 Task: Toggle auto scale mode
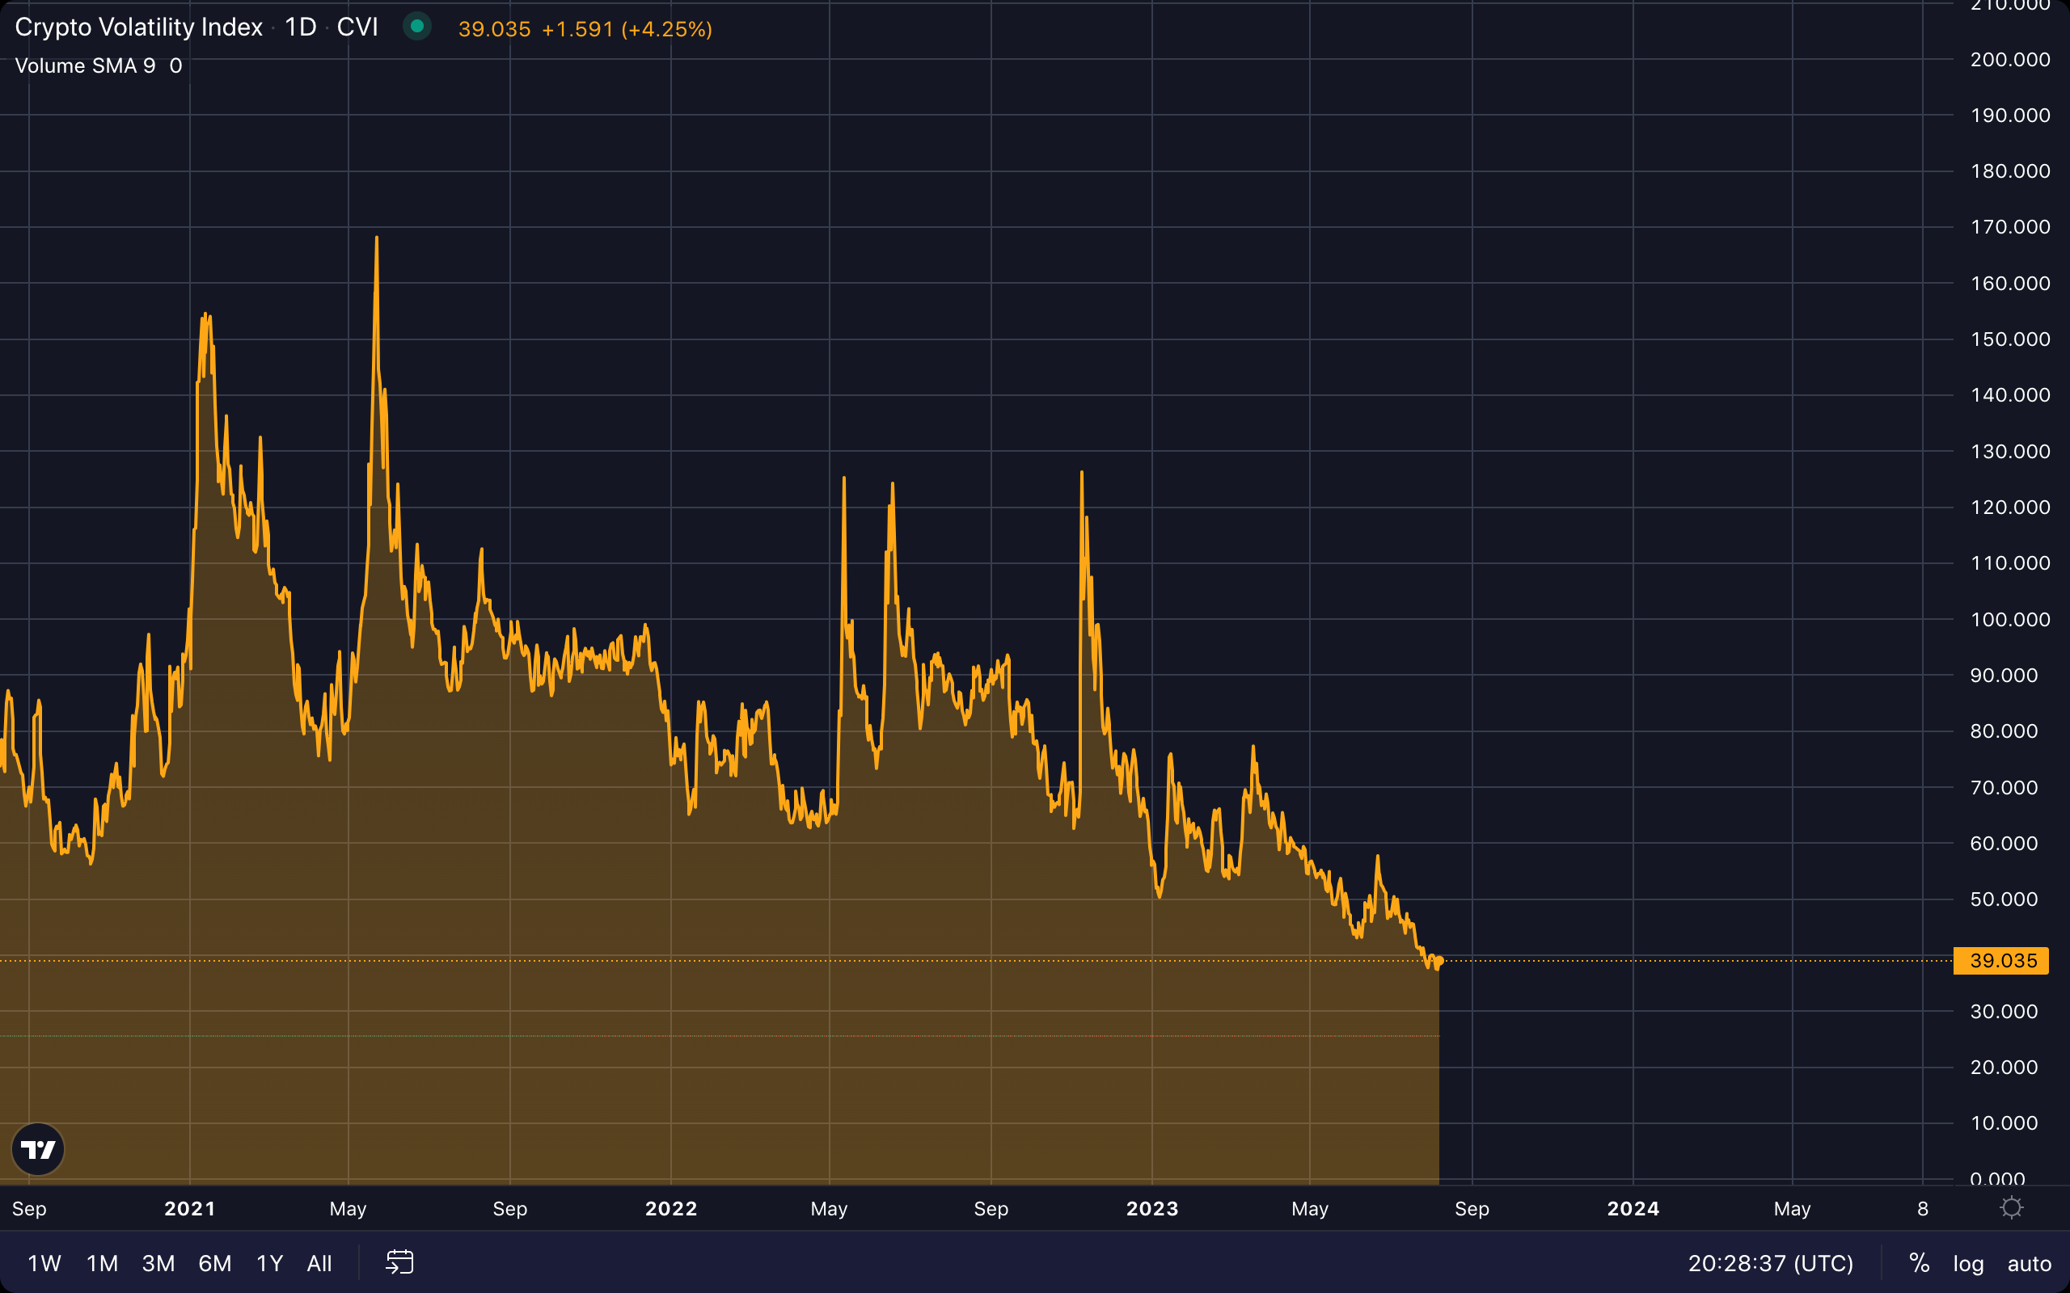[x=2029, y=1263]
